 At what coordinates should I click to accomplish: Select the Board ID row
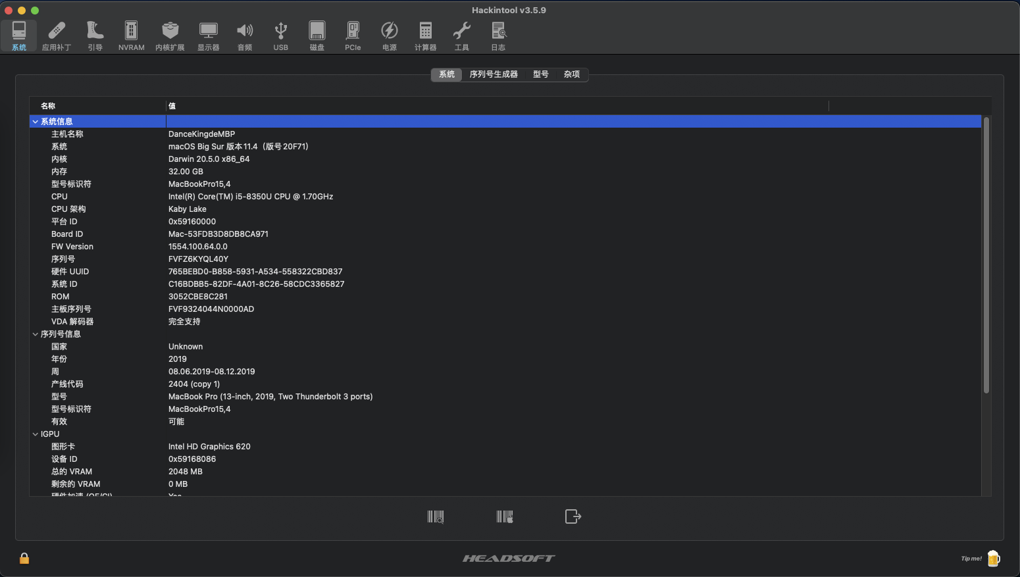point(505,234)
